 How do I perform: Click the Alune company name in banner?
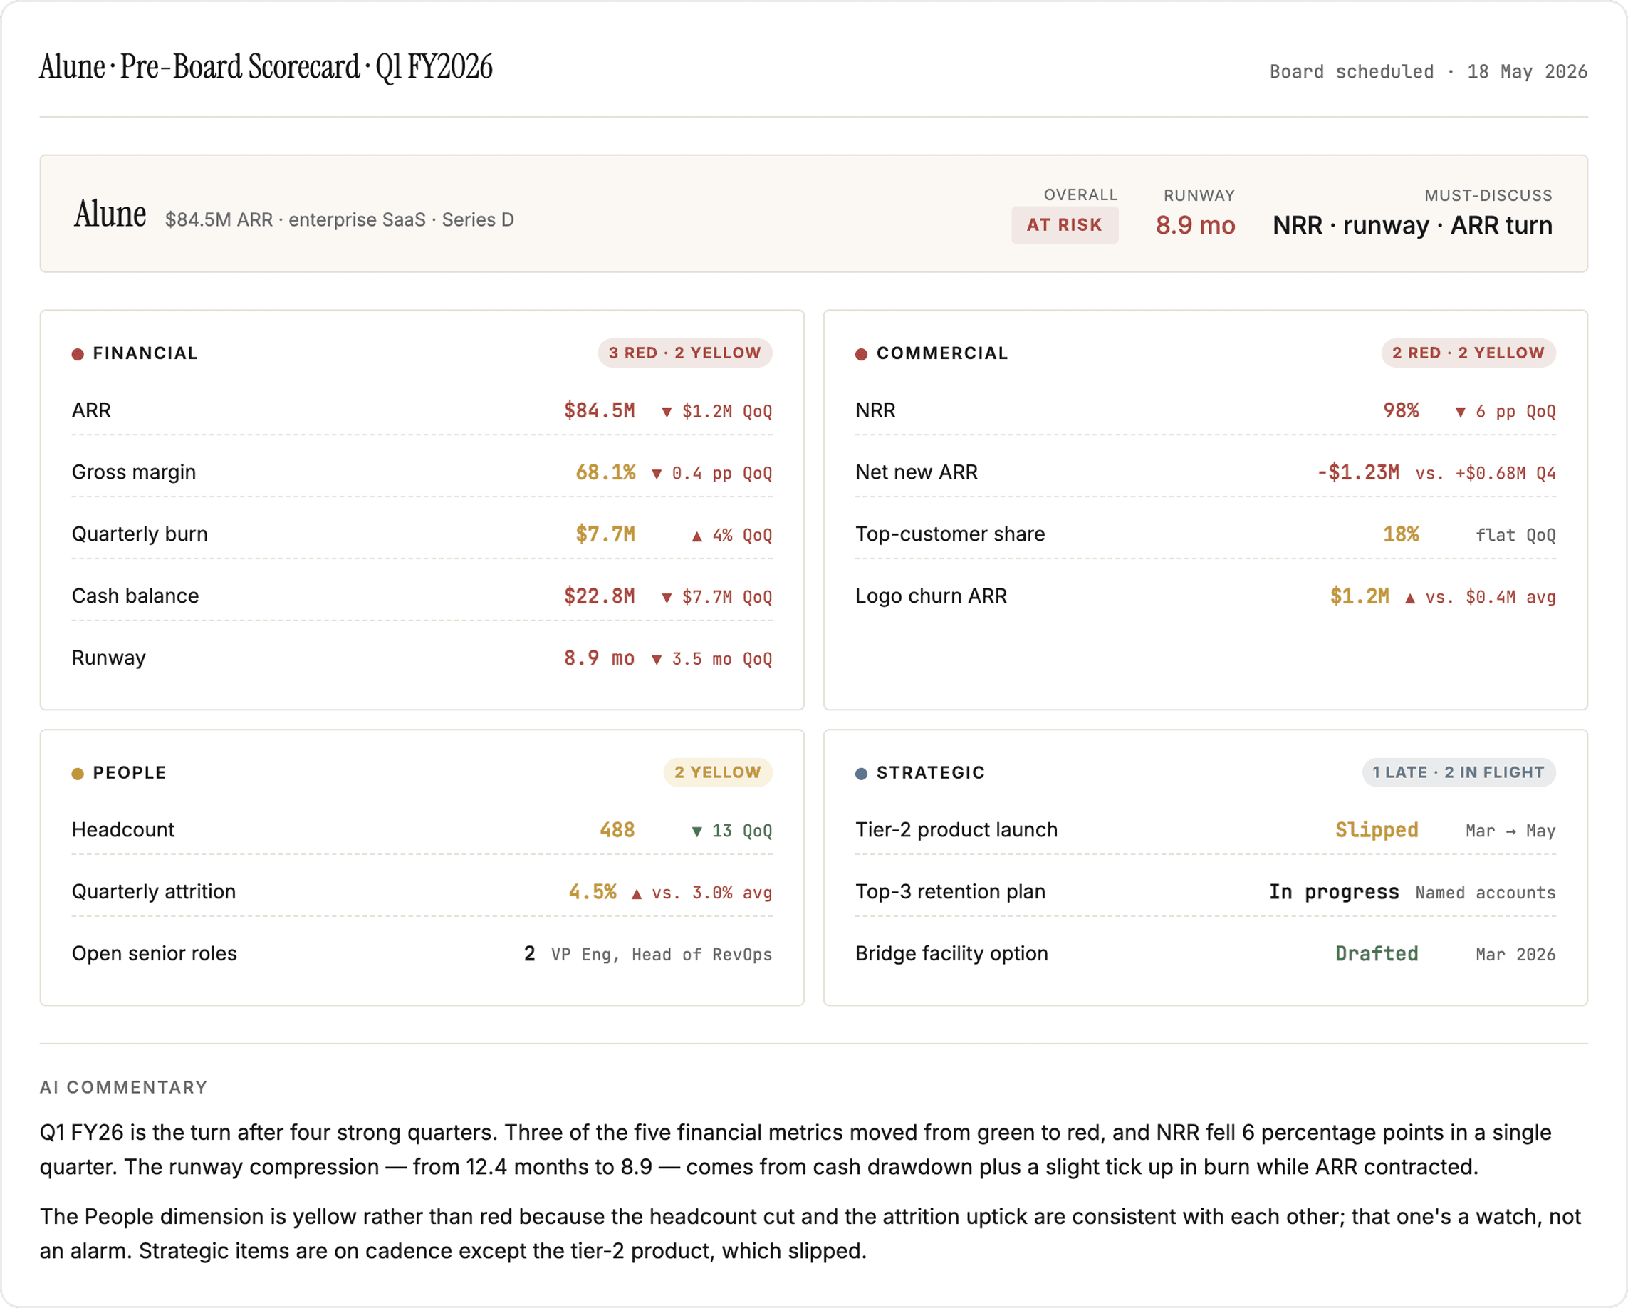(110, 214)
